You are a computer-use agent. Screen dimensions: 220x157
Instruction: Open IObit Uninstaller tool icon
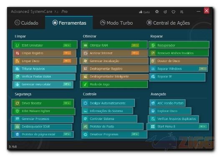coord(17,45)
